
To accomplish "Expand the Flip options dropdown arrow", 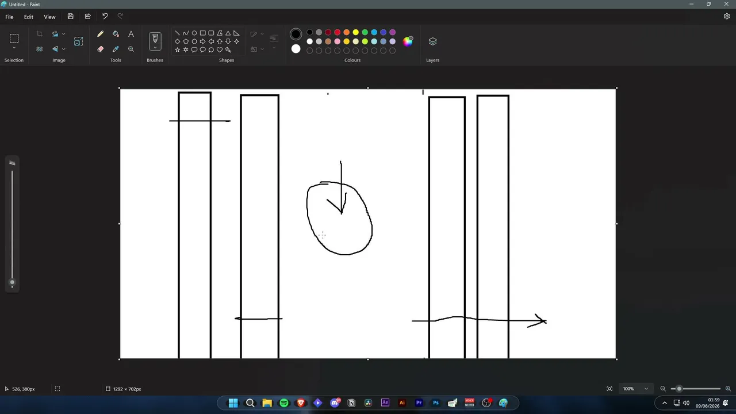I will pos(63,49).
